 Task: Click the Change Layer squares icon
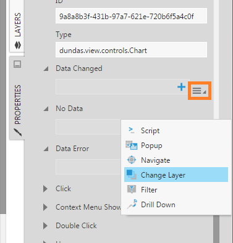tap(132, 175)
